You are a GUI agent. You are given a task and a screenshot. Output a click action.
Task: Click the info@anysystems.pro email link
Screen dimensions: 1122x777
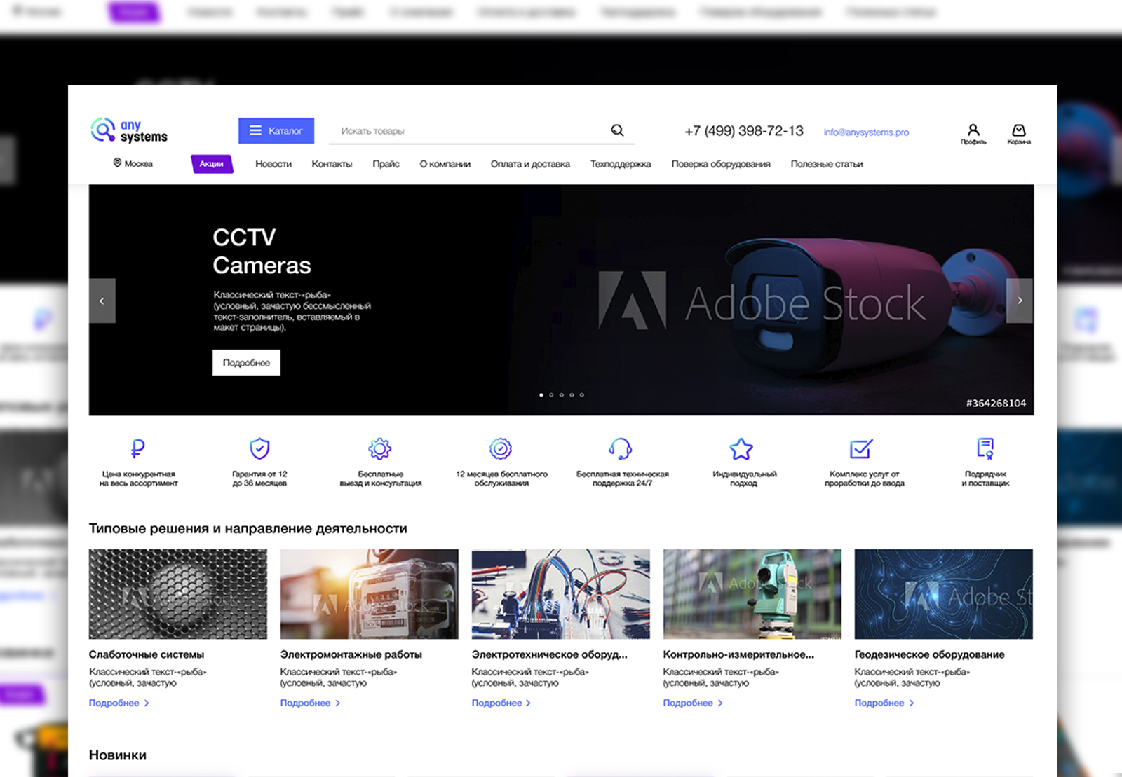[866, 132]
